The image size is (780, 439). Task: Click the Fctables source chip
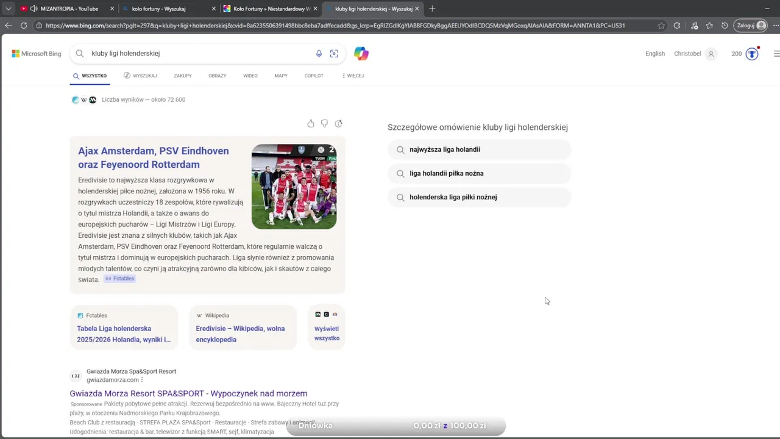click(x=119, y=279)
